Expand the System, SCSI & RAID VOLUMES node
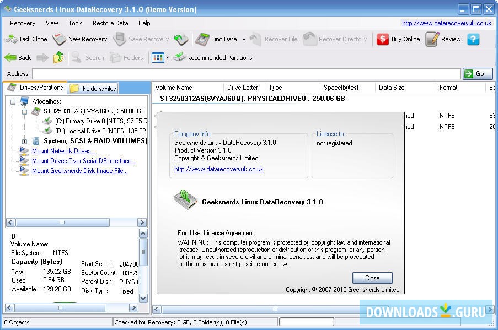The image size is (498, 330). (x=24, y=141)
